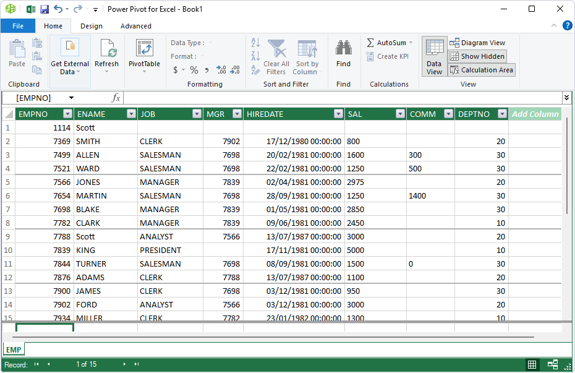The height and width of the screenshot is (373, 575).
Task: Click the Copy icon in Clipboard
Action: pyautogui.click(x=37, y=69)
